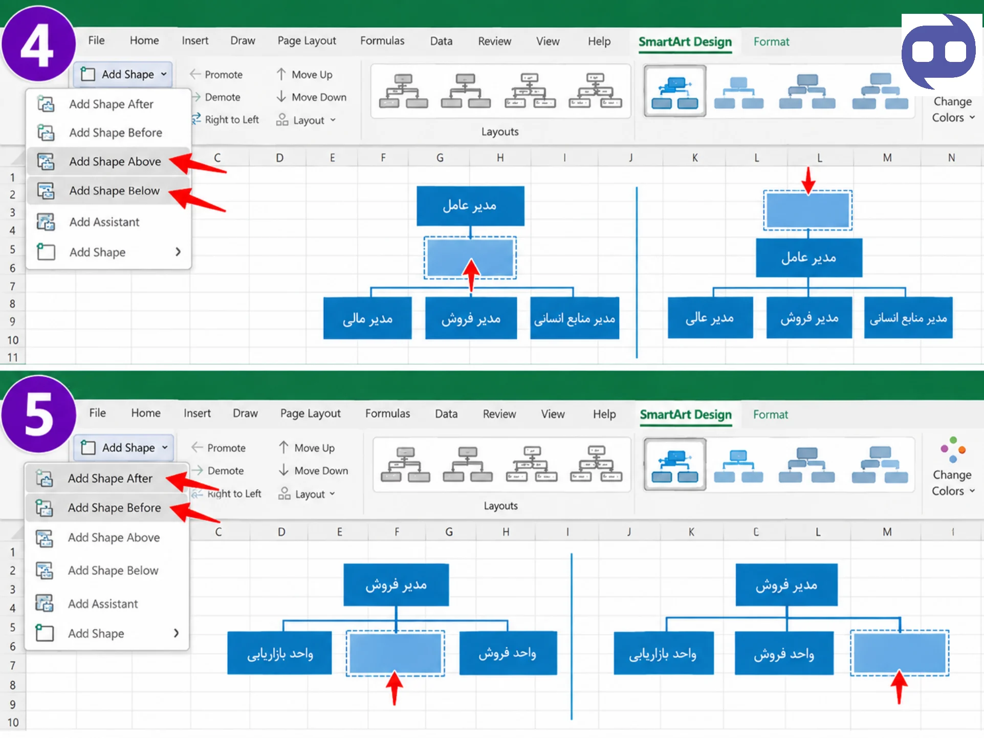Choose Add Assistant in step 5 menu
984x738 pixels.
pos(107,604)
